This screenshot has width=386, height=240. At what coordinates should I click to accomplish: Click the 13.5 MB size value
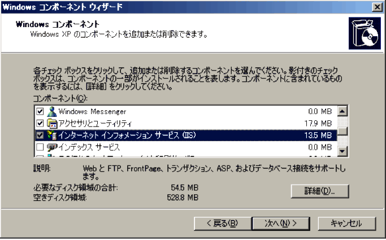pyautogui.click(x=318, y=135)
